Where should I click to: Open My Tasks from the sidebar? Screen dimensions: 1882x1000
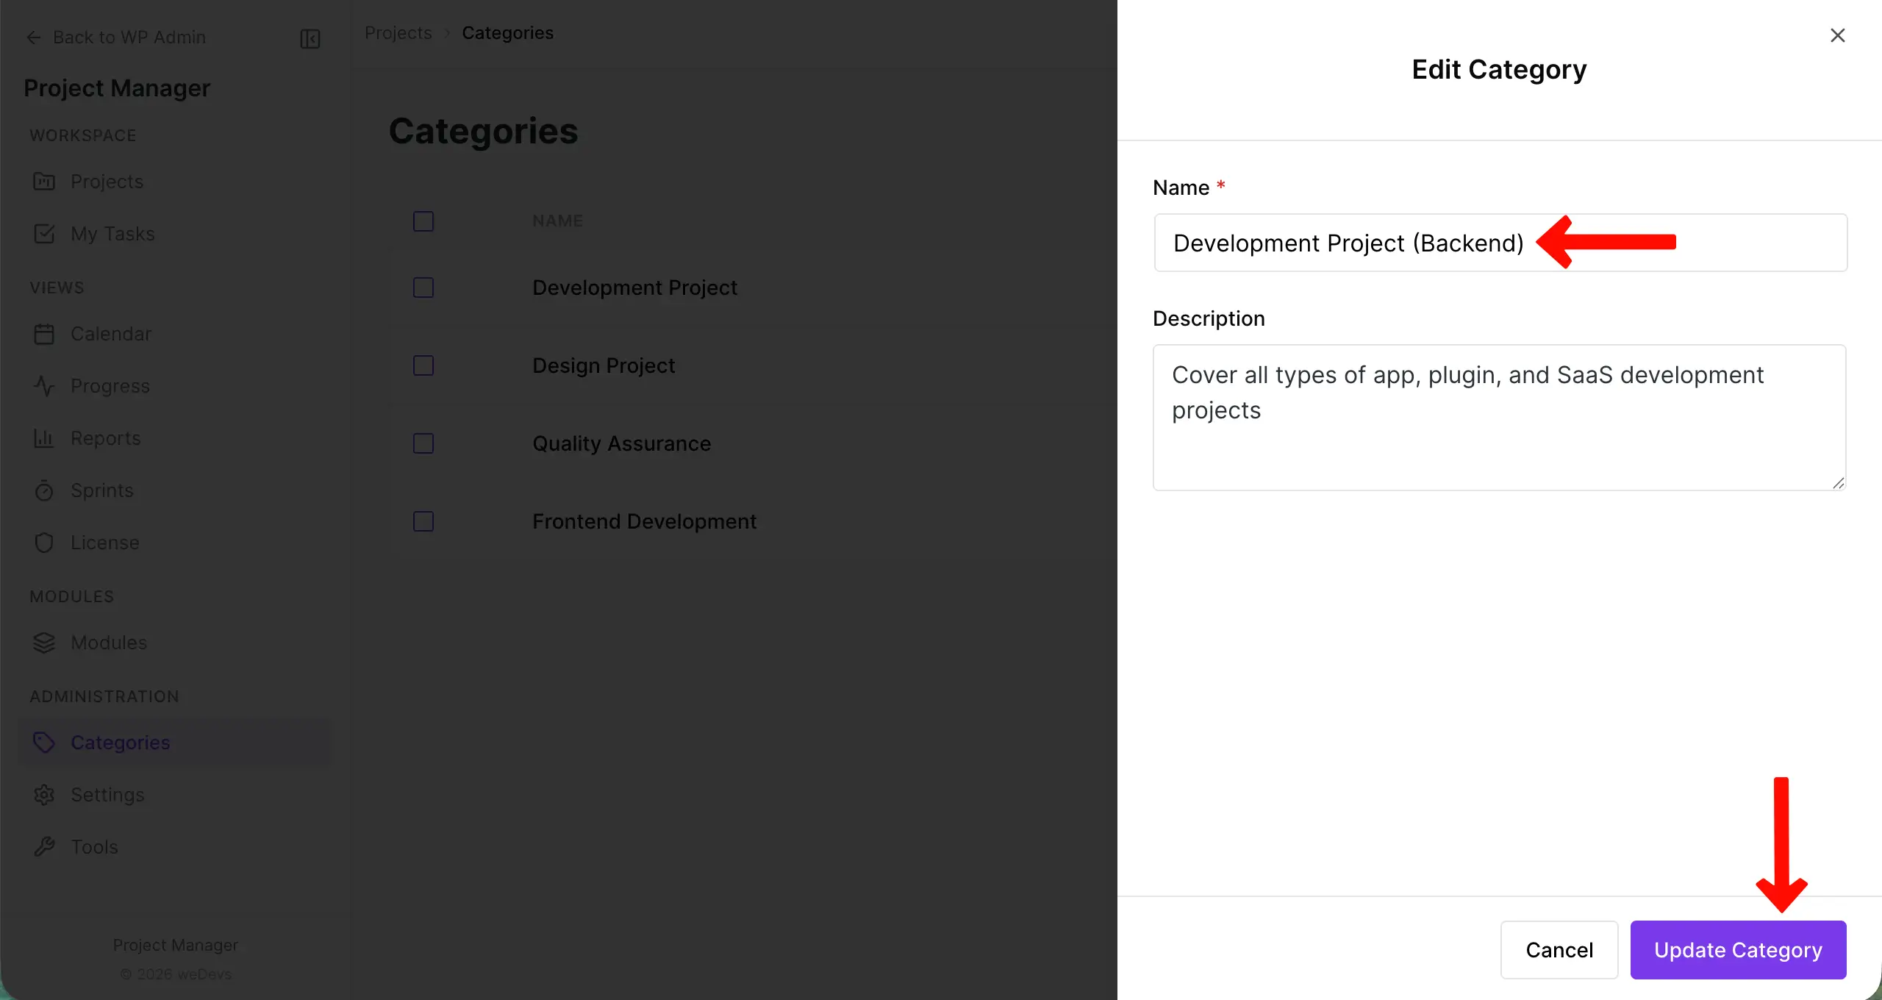click(112, 234)
